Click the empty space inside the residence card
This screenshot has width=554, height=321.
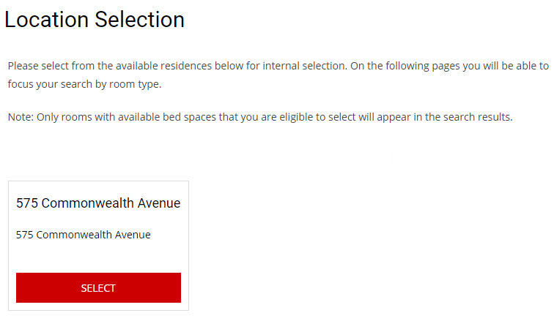pos(98,255)
